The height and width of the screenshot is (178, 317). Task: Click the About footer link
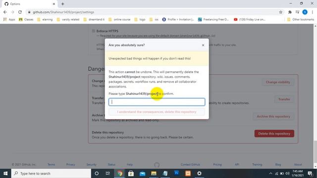click(x=298, y=165)
